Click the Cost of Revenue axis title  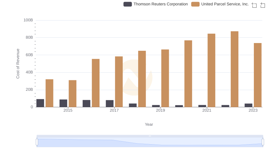tap(18, 64)
